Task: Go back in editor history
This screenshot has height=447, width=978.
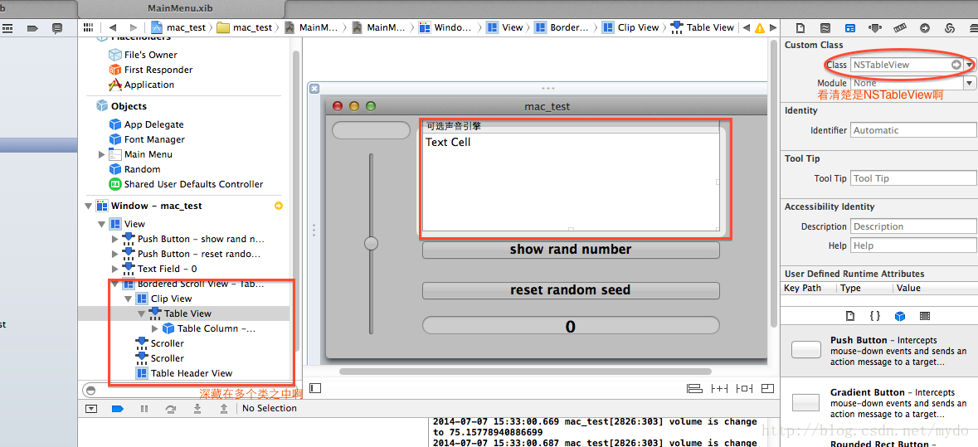Action: 112,27
